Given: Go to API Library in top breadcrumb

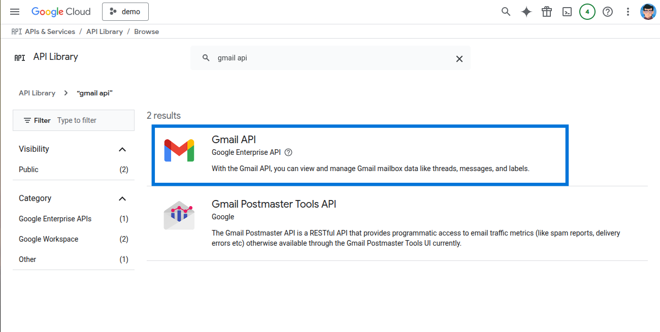Looking at the screenshot, I should (x=105, y=31).
